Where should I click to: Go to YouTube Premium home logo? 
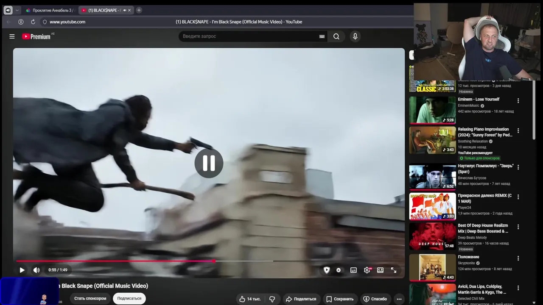pyautogui.click(x=36, y=36)
